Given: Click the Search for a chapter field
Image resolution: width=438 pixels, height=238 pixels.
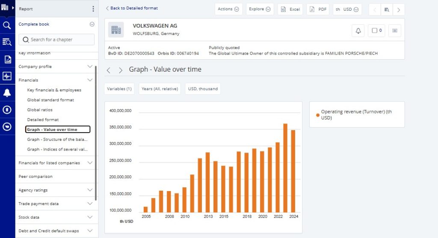Looking at the screenshot, I should [x=56, y=40].
